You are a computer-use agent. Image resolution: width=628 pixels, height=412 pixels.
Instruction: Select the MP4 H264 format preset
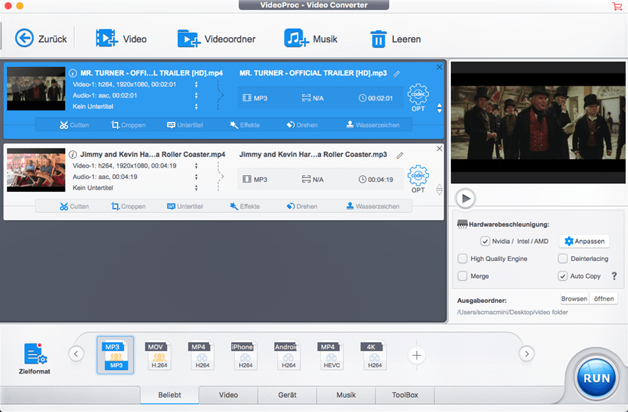pyautogui.click(x=202, y=355)
